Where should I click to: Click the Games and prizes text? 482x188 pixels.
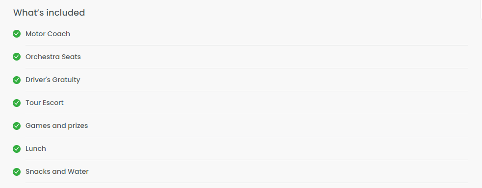[x=56, y=125]
